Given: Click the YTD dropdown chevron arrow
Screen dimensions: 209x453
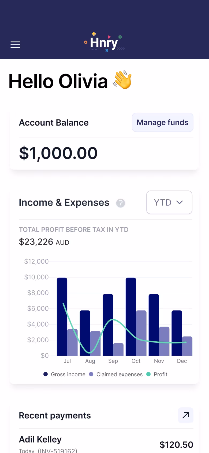Looking at the screenshot, I should [x=180, y=202].
